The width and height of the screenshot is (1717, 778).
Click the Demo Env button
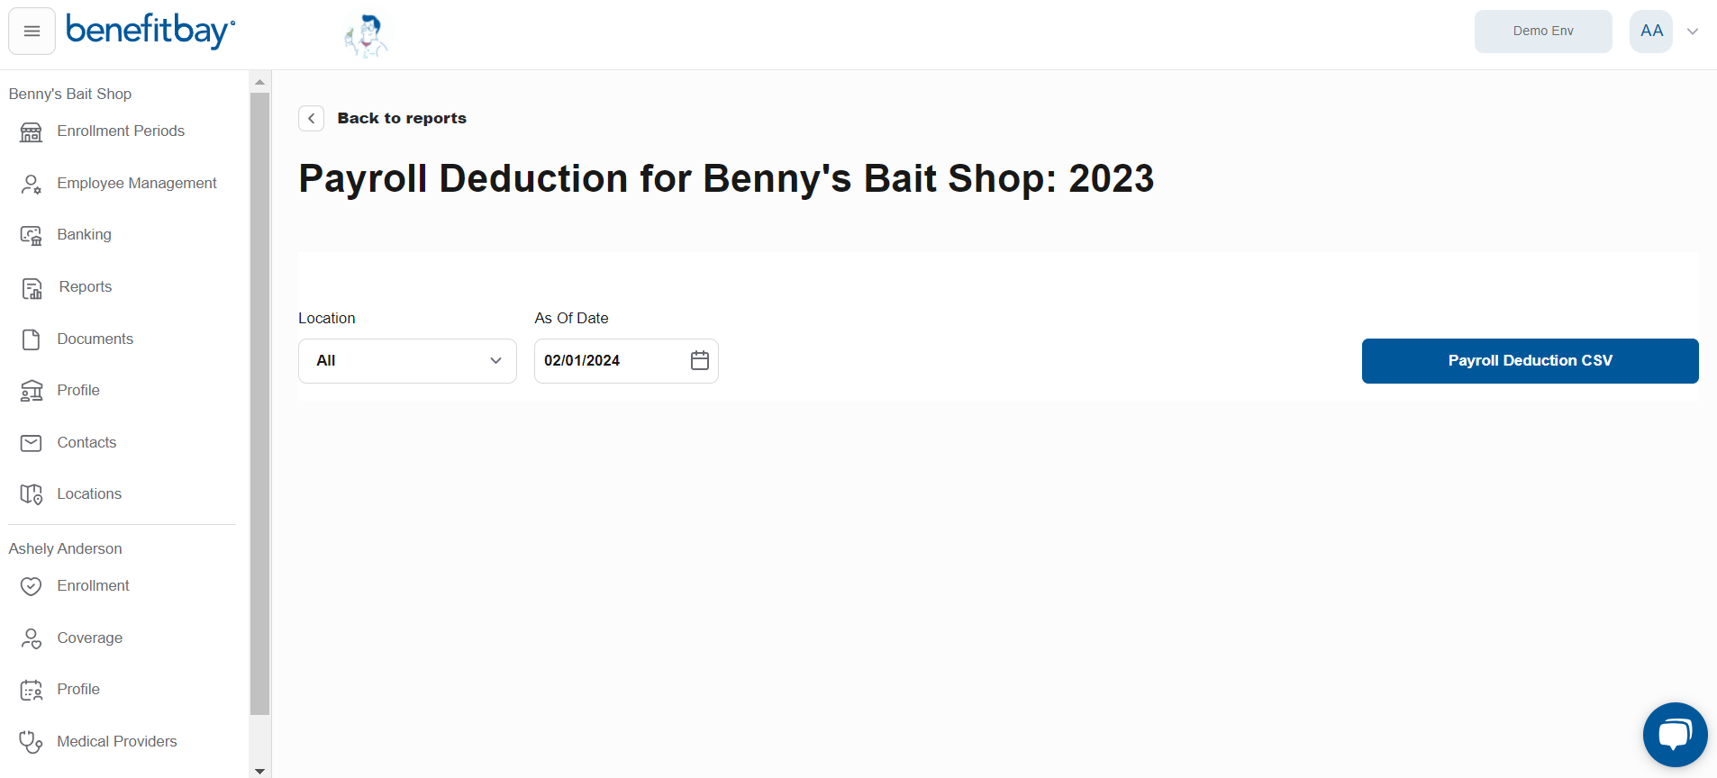click(1543, 32)
